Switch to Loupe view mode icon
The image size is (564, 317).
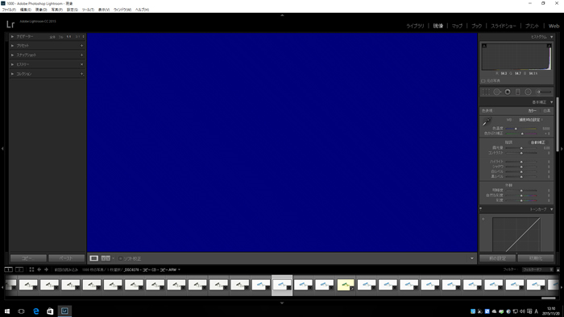pos(94,258)
